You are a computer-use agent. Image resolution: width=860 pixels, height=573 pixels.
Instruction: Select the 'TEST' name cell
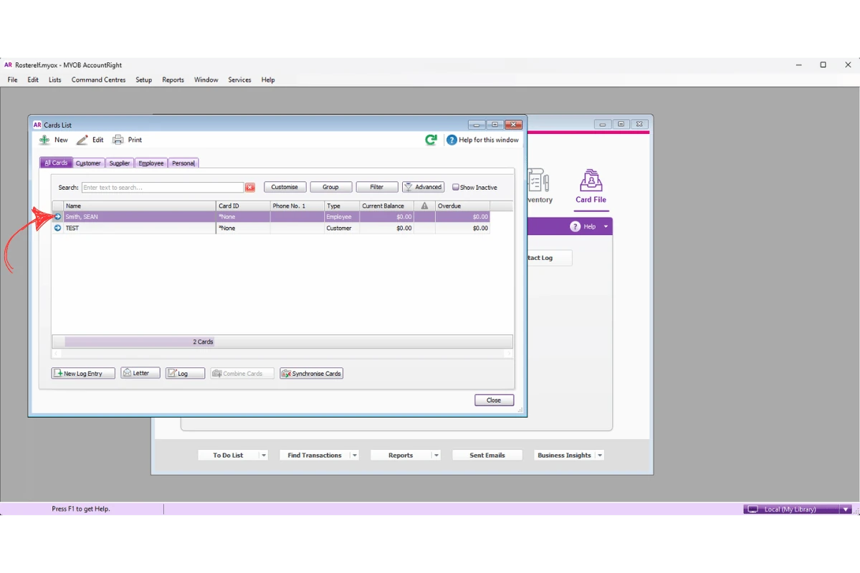click(x=140, y=228)
